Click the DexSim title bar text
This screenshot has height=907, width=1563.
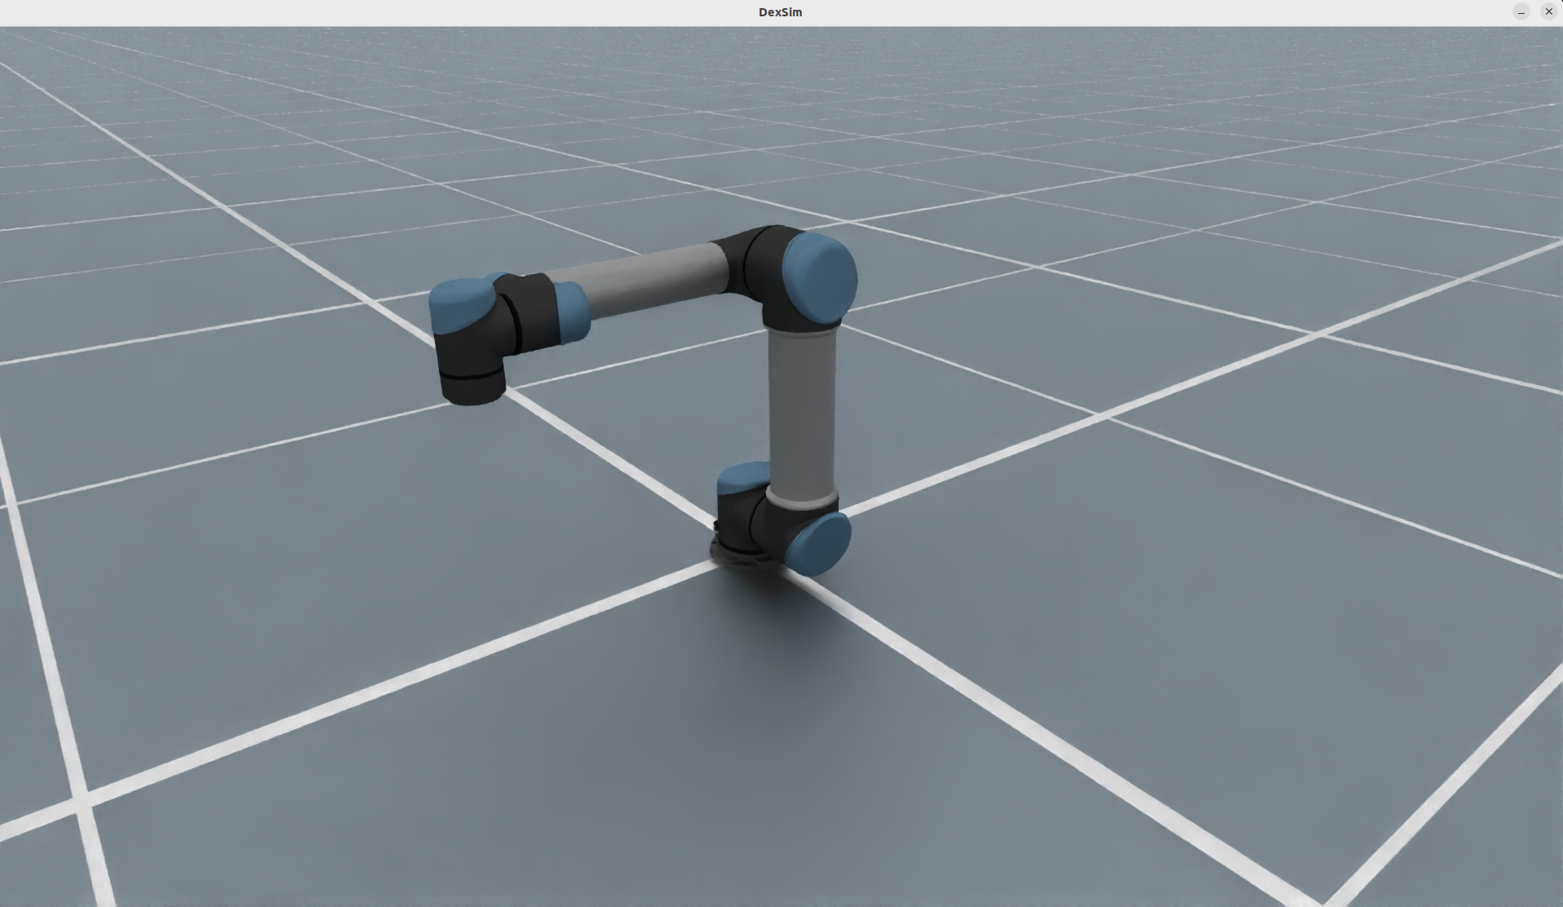pyautogui.click(x=781, y=11)
